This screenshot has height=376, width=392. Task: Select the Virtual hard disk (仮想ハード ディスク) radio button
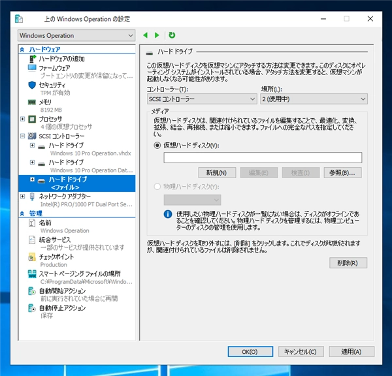157,145
